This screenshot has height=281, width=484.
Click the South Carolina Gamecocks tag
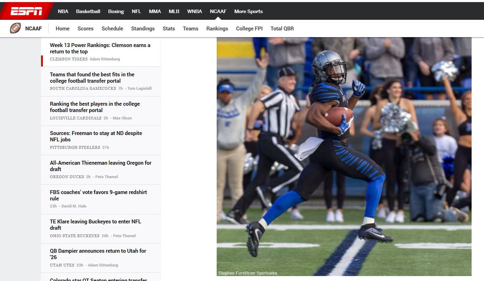(83, 88)
